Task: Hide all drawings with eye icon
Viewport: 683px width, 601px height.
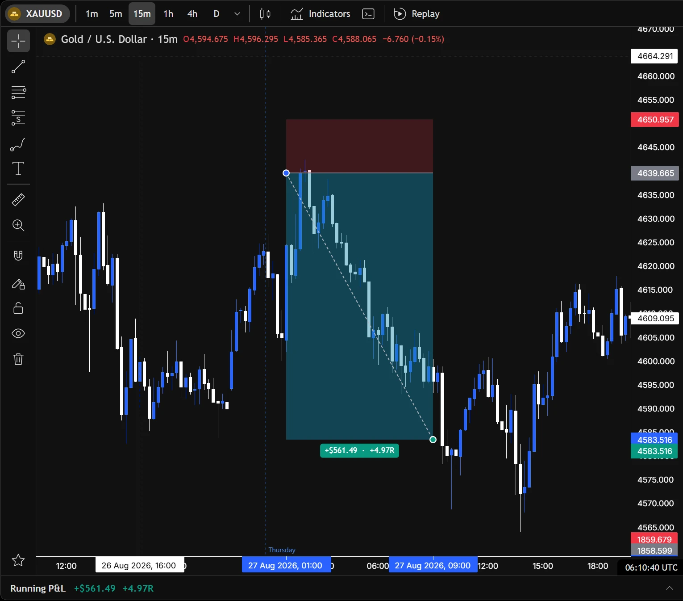Action: click(x=18, y=333)
